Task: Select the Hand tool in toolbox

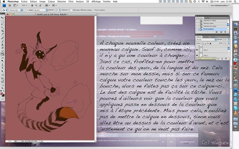Action: pos(2,85)
